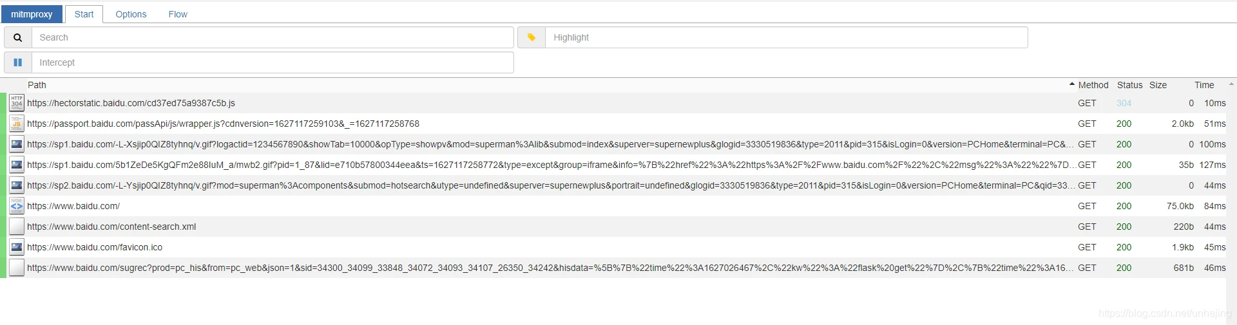Select the sp1.baidu.com v.gif logactid flow

pyautogui.click(x=613, y=144)
